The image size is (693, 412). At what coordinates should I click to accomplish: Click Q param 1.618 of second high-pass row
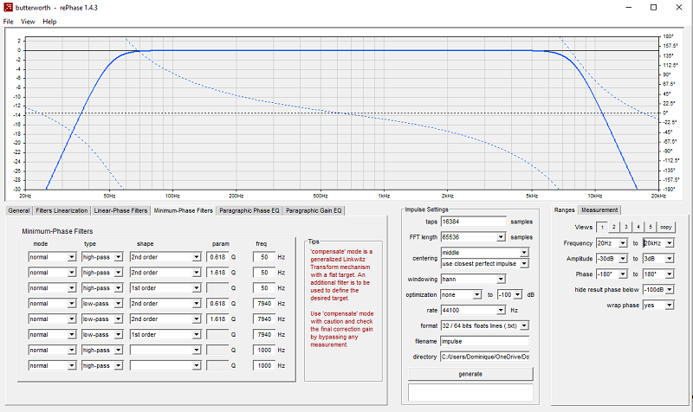click(x=217, y=273)
